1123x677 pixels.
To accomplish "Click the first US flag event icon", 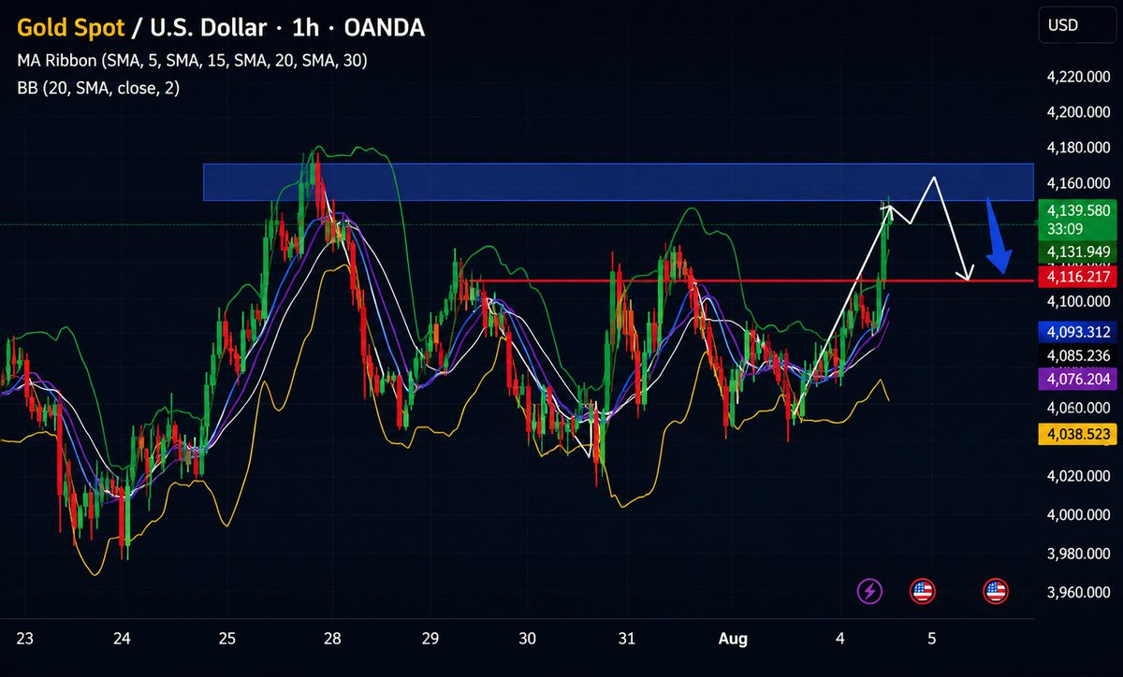I will [923, 590].
